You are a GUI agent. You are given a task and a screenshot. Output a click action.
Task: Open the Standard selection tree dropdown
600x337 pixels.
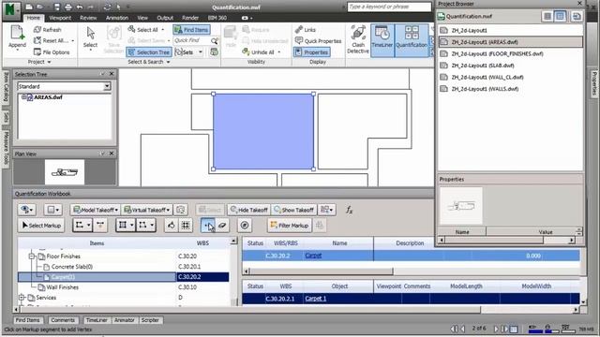tap(107, 86)
